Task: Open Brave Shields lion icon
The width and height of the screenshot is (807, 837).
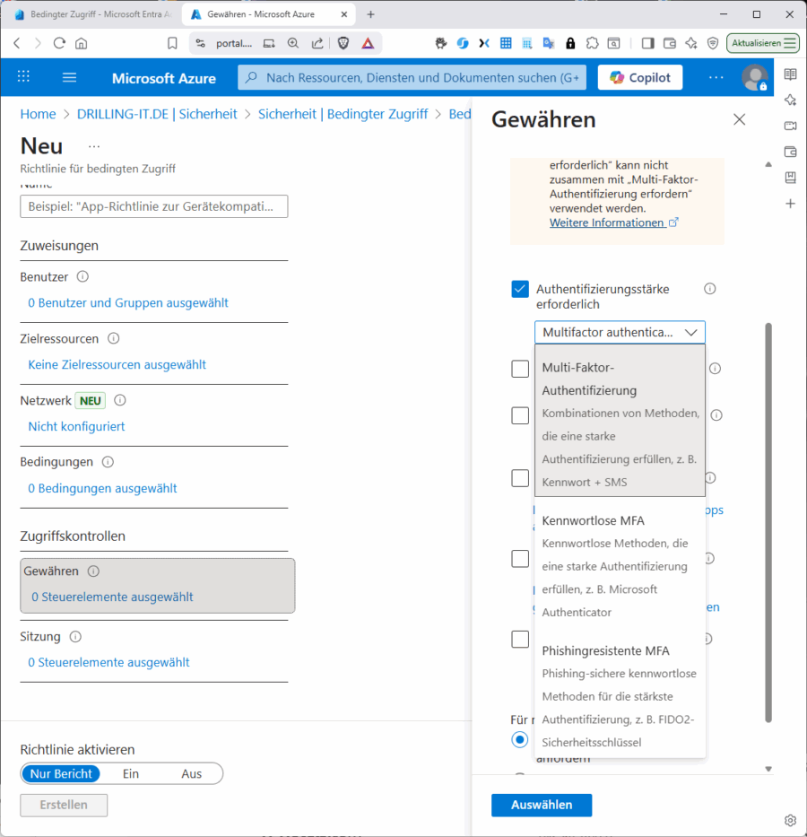Action: pyautogui.click(x=343, y=43)
